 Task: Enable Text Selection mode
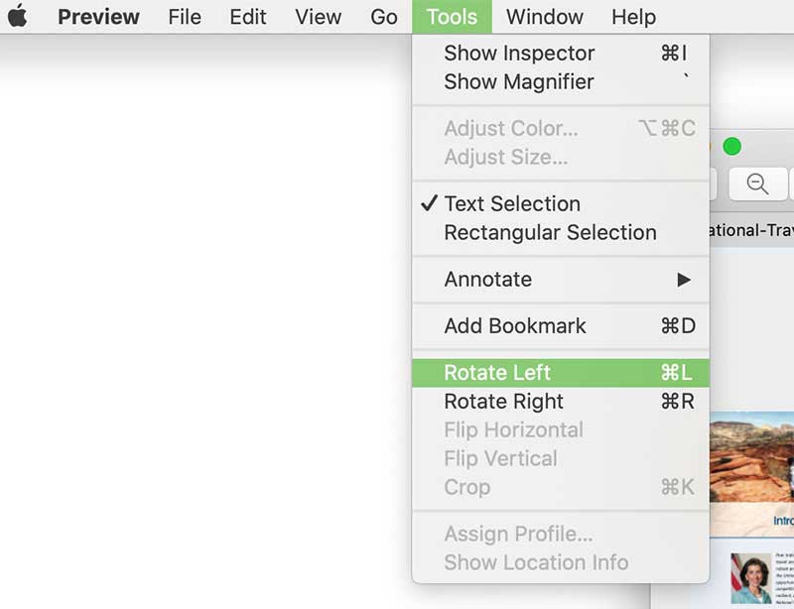(512, 204)
